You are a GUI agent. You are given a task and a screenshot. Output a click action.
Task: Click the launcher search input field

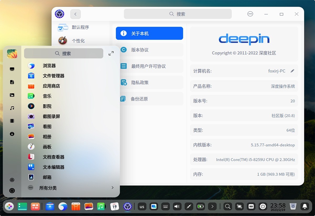[x=63, y=53]
